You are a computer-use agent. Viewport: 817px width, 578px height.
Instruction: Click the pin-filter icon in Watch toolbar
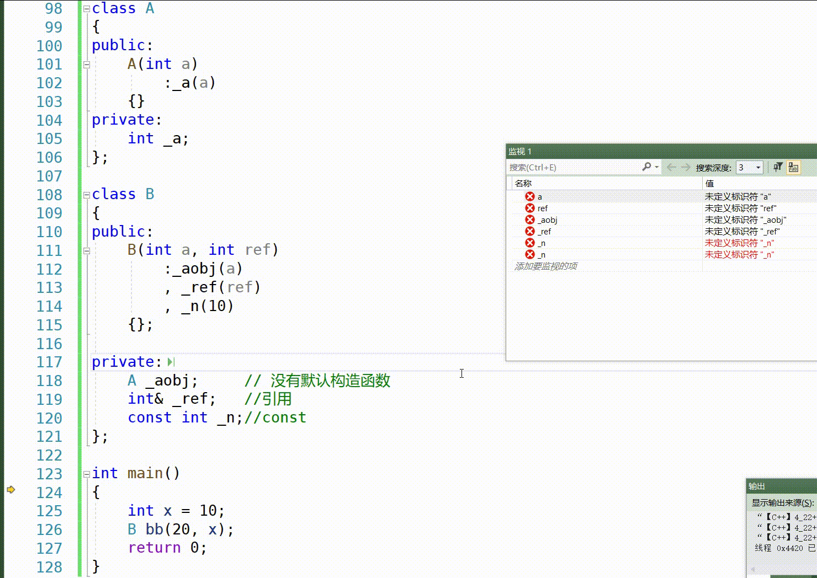[778, 167]
